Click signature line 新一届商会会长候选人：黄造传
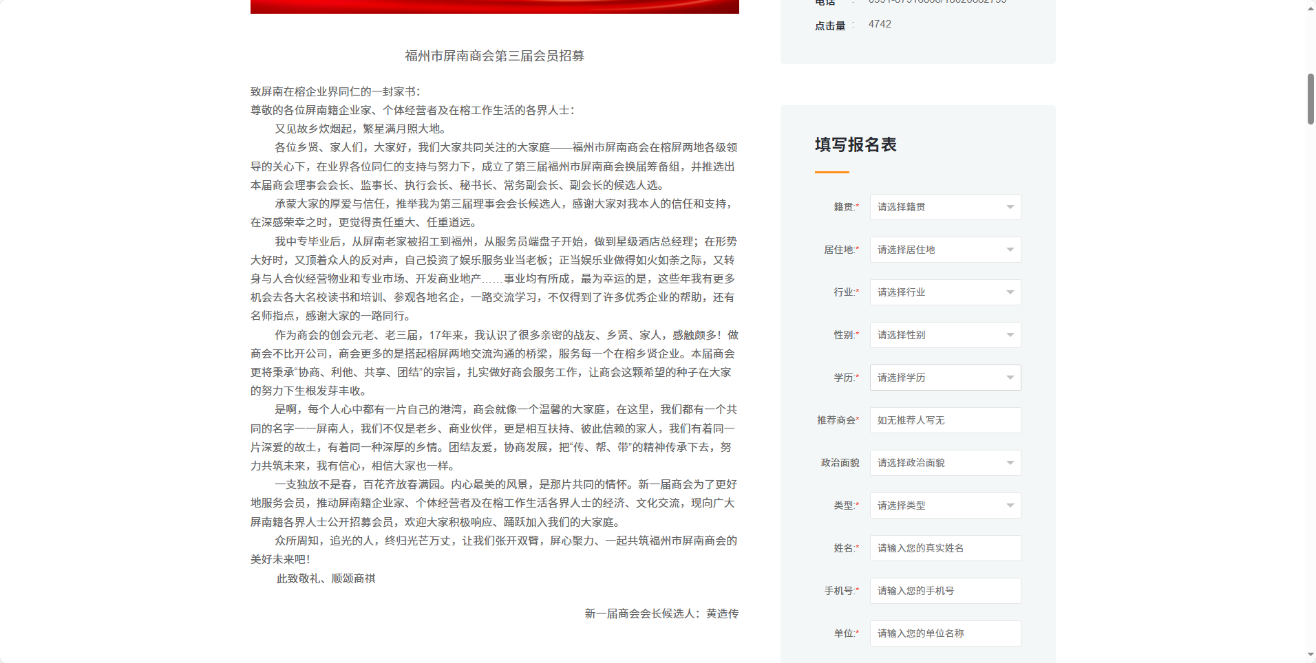 [661, 613]
